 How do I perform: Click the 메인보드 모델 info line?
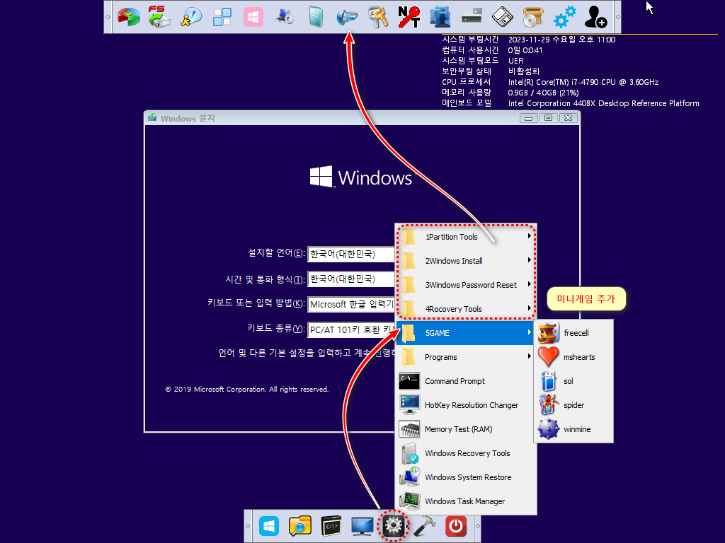pyautogui.click(x=571, y=103)
